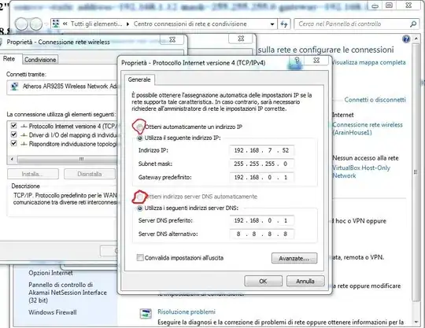
Task: Open 'Risoluzione problemi' link
Action: pyautogui.click(x=187, y=311)
